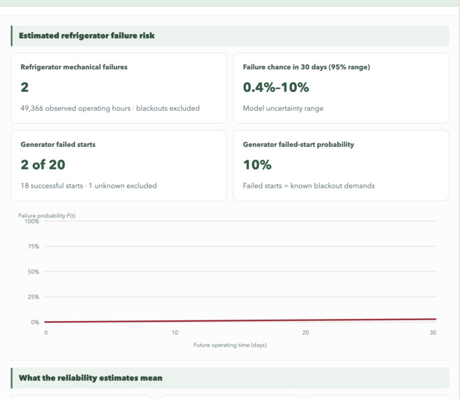Viewport: 460px width, 399px height.
Task: Click the '25%' y-axis label
Action: [x=33, y=297]
